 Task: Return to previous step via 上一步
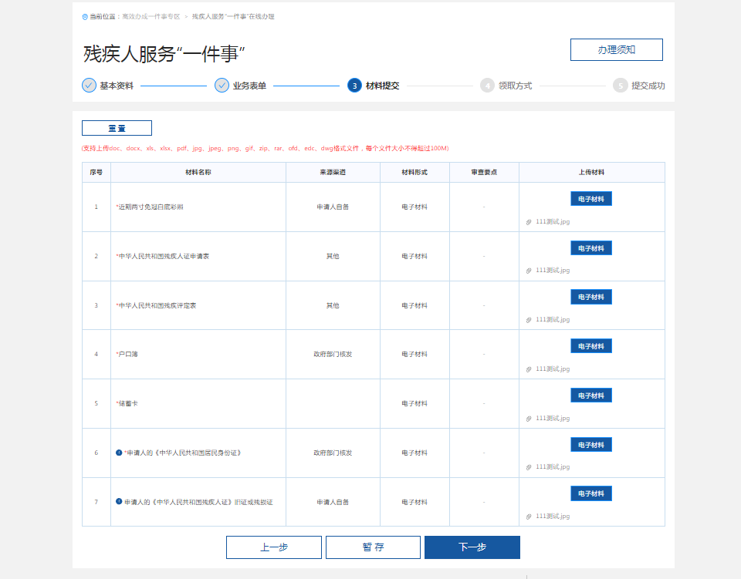click(273, 547)
